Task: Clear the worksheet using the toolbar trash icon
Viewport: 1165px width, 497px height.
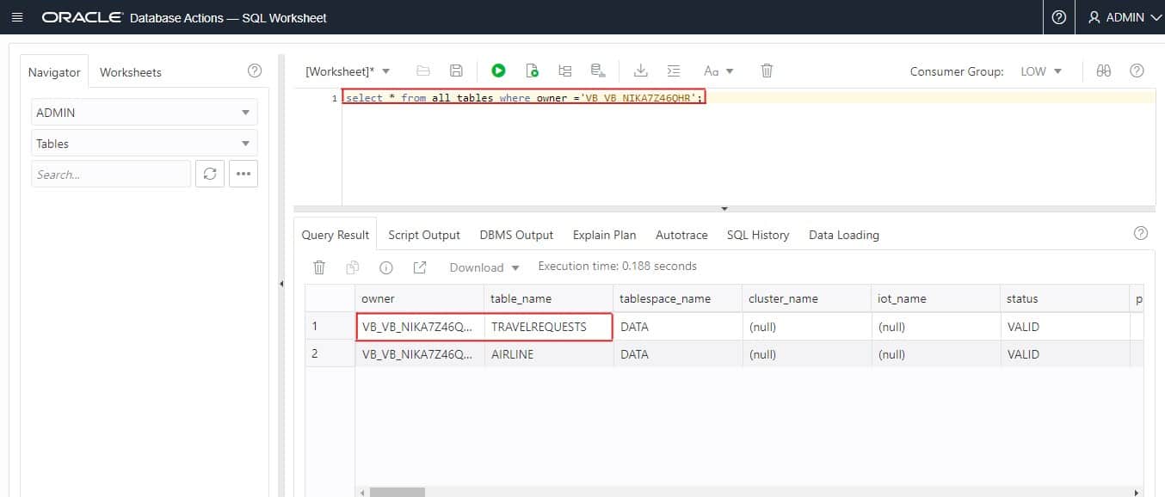Action: 767,71
